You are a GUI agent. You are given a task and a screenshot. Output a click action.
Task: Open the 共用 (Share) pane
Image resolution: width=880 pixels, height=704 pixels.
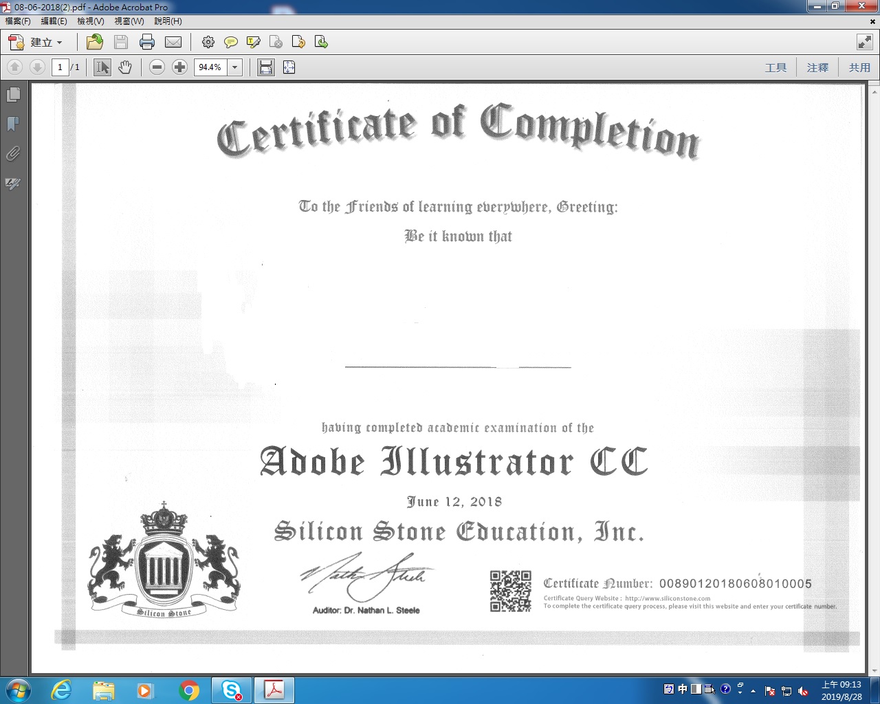click(x=859, y=67)
